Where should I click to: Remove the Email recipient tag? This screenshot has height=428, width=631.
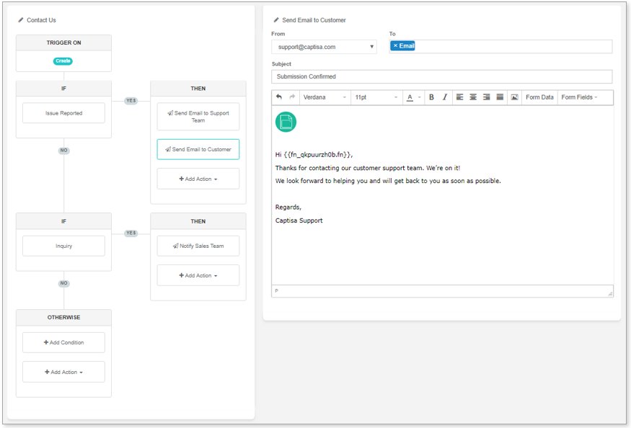(395, 46)
